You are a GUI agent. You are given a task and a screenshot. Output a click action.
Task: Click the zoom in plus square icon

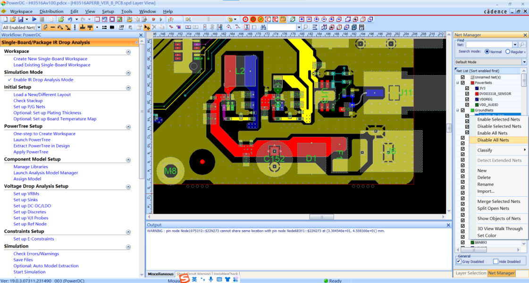302,19
